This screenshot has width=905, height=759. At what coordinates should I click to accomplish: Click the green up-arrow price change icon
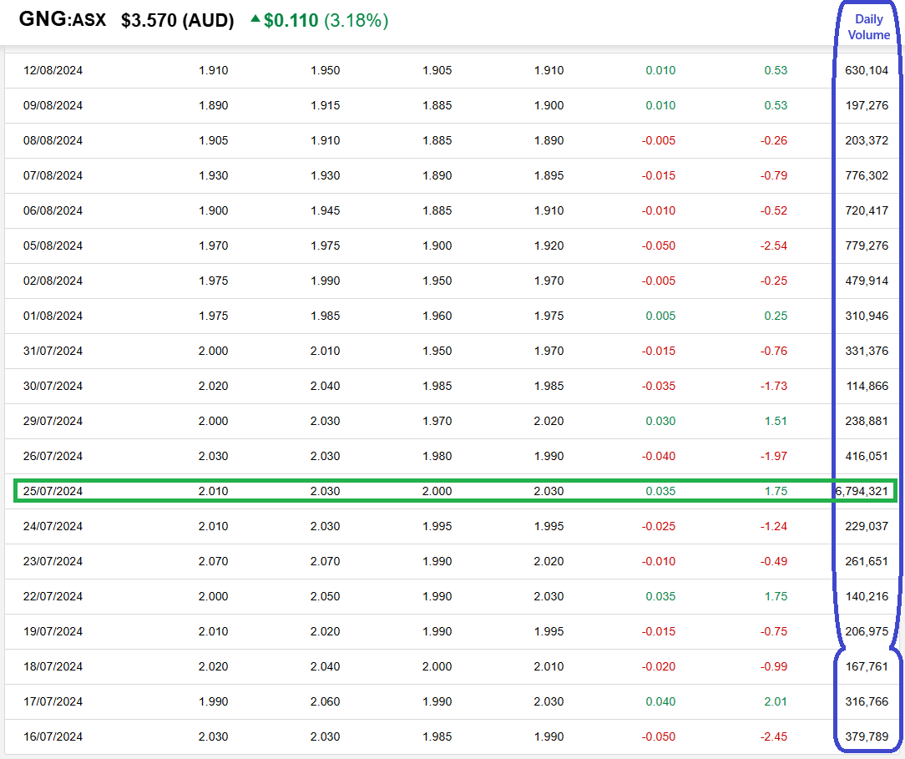pos(255,20)
